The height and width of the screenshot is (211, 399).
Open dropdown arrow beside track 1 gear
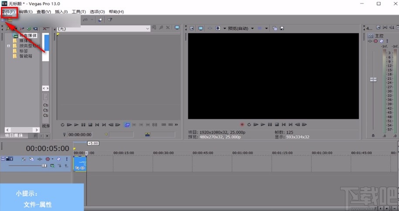(52, 159)
